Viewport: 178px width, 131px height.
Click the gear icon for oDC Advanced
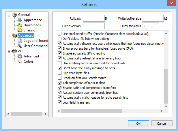tap(20, 56)
